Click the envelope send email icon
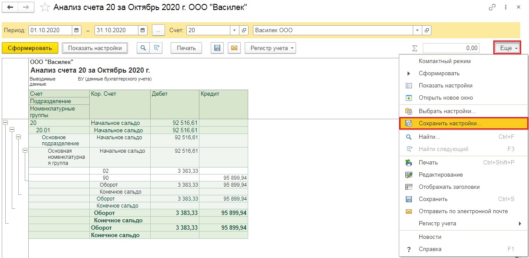 point(234,48)
